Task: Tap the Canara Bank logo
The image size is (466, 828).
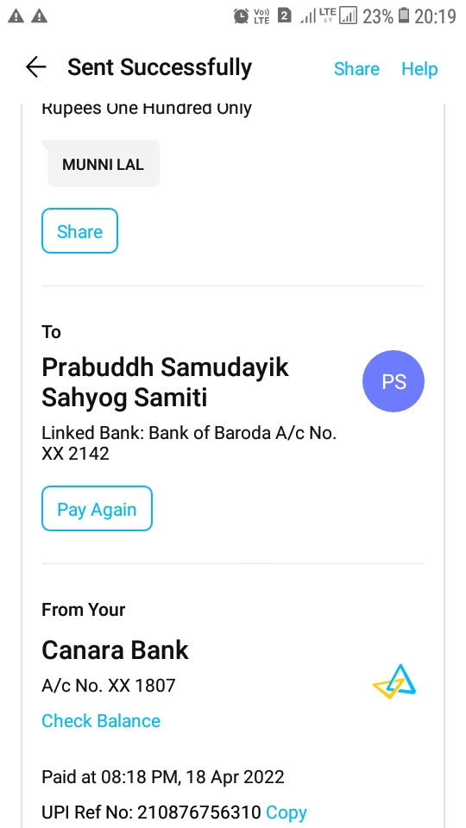Action: click(x=394, y=681)
